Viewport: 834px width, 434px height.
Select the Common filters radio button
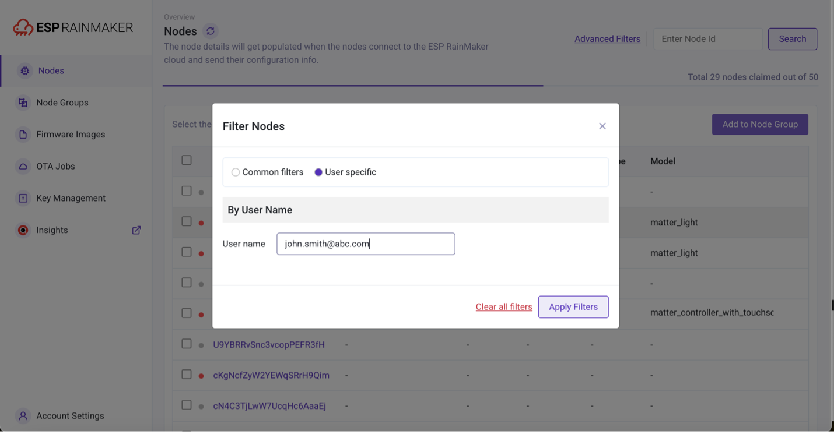click(236, 172)
